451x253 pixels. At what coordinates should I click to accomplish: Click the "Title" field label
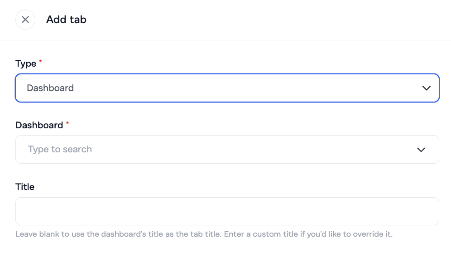coord(25,187)
